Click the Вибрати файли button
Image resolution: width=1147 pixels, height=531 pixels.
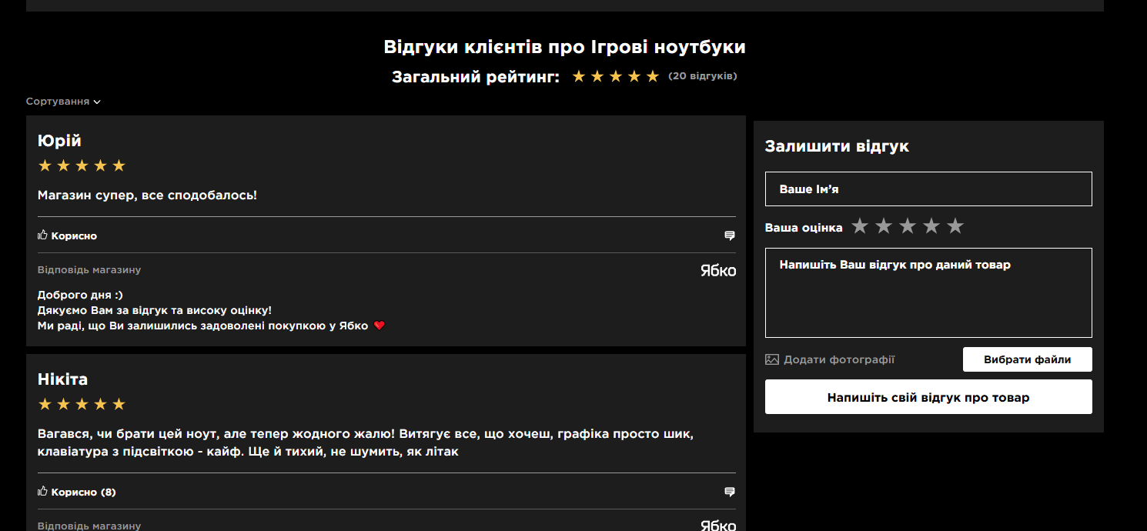pyautogui.click(x=1027, y=359)
